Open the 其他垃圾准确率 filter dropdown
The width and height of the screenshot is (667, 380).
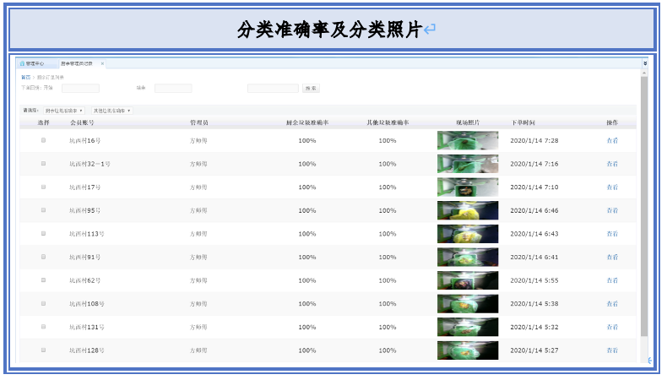pyautogui.click(x=111, y=111)
